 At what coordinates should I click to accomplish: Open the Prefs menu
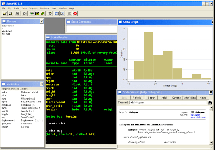[16, 8]
